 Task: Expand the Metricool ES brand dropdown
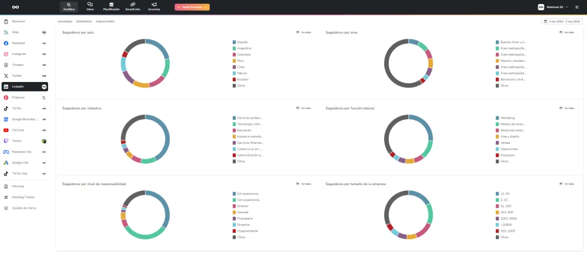pos(553,7)
